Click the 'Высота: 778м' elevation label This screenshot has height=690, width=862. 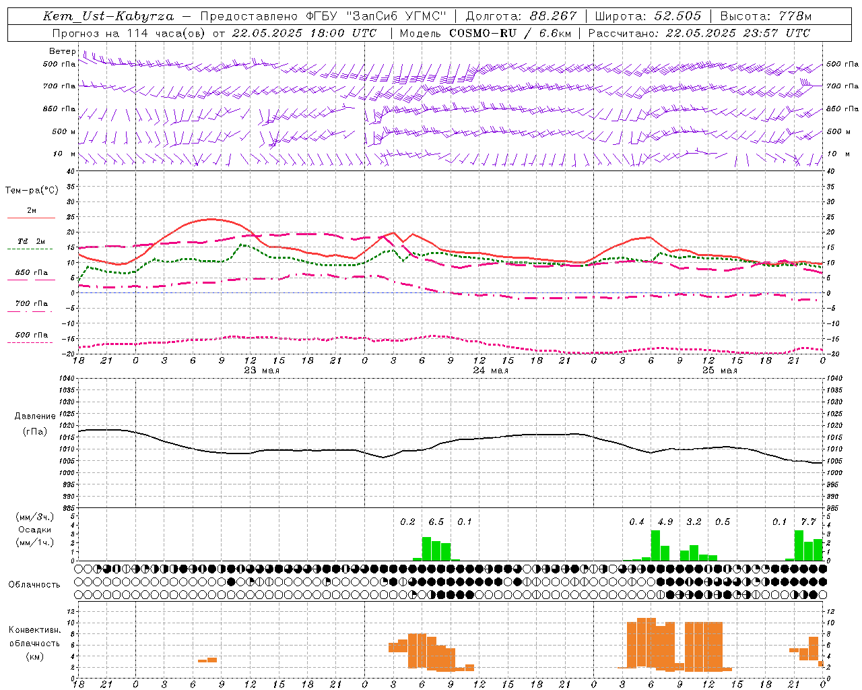click(x=766, y=16)
